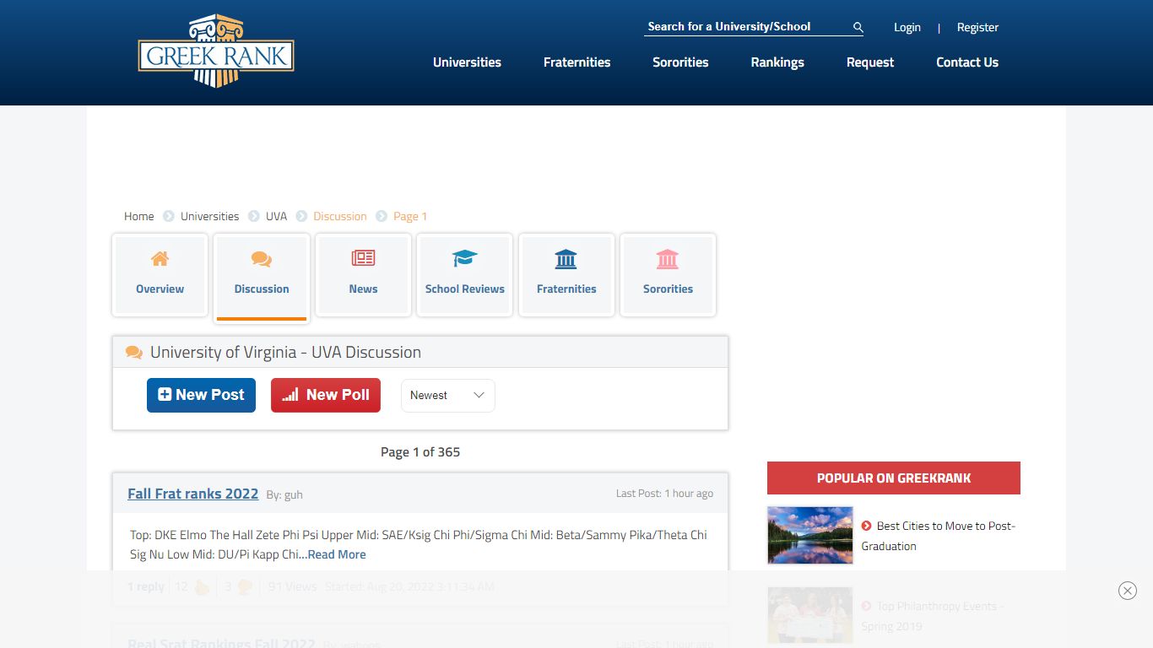The image size is (1153, 648).
Task: Click the search magnifier icon
Action: 858,28
